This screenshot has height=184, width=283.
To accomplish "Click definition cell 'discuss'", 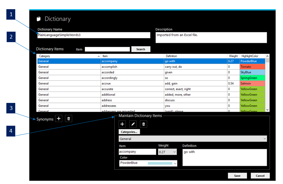I will (196, 100).
